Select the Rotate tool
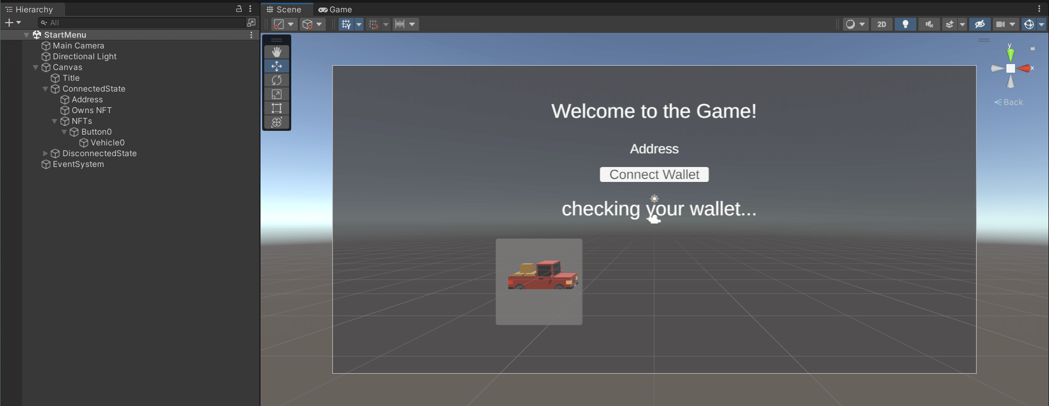This screenshot has height=406, width=1049. (277, 80)
